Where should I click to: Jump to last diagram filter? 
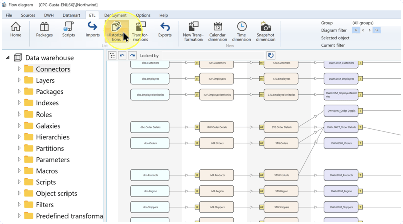point(376,30)
